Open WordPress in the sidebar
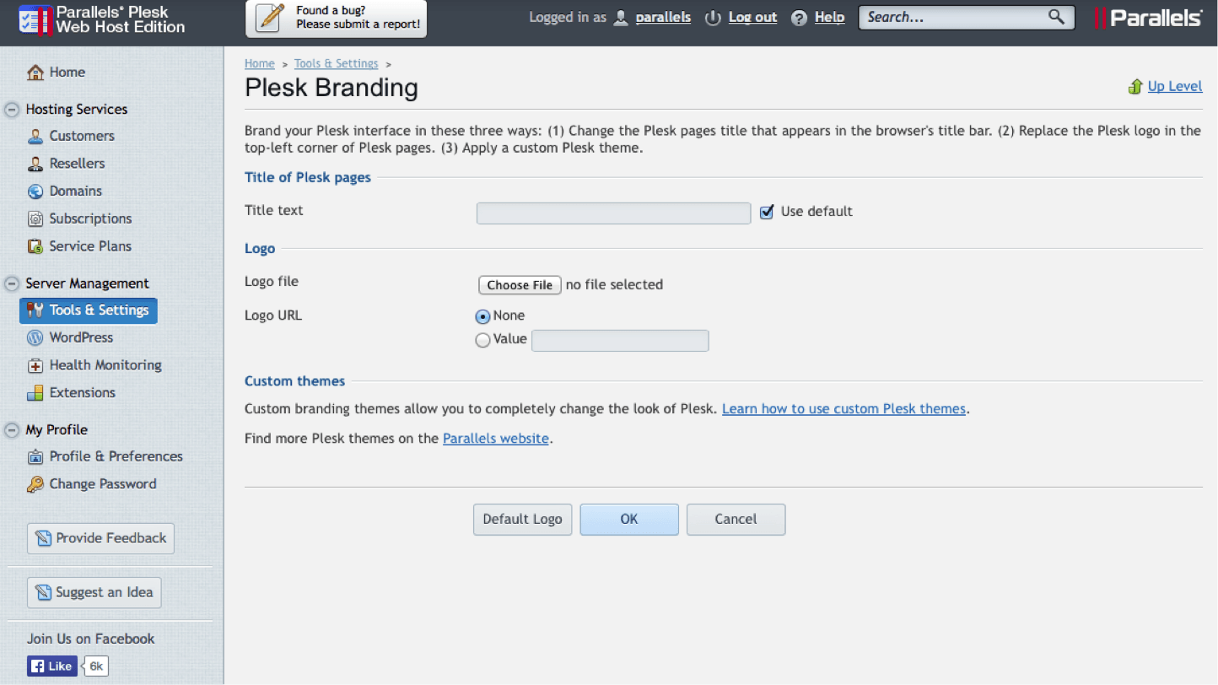The height and width of the screenshot is (685, 1218). 81,337
